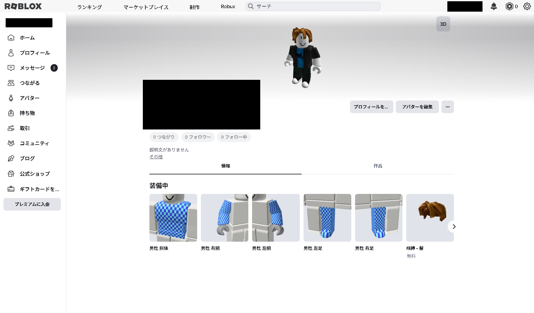The image size is (534, 313).
Task: Switch to the 作品 tab
Action: (x=378, y=166)
